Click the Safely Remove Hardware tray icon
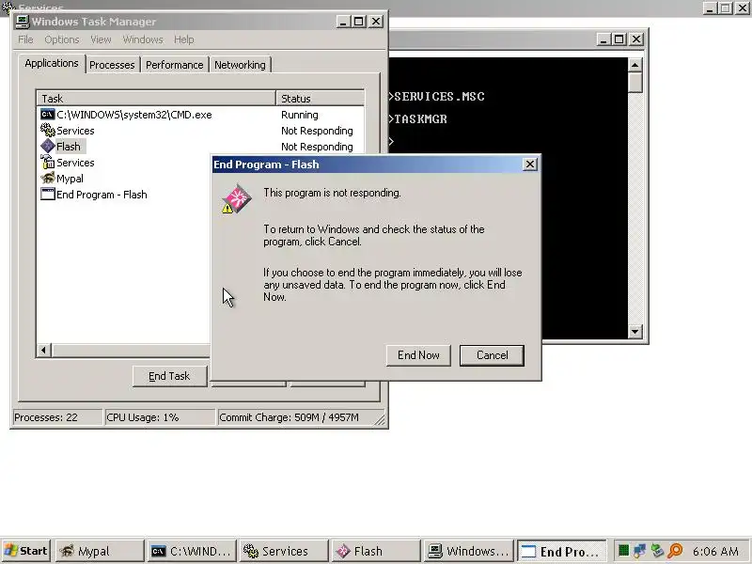 coord(657,551)
